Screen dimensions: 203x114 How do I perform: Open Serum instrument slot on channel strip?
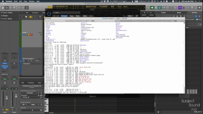pos(5,63)
